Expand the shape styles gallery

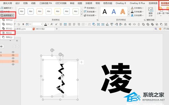82,15
